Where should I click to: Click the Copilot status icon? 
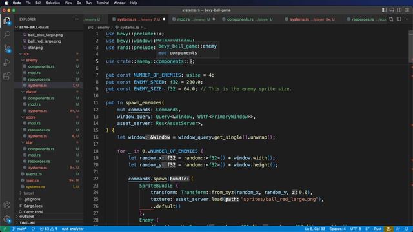coord(388,229)
